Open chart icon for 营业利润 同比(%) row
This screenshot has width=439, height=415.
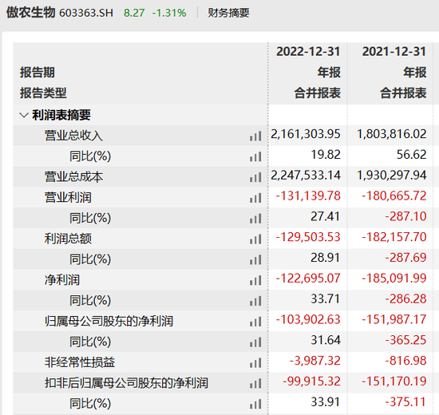pyautogui.click(x=255, y=219)
